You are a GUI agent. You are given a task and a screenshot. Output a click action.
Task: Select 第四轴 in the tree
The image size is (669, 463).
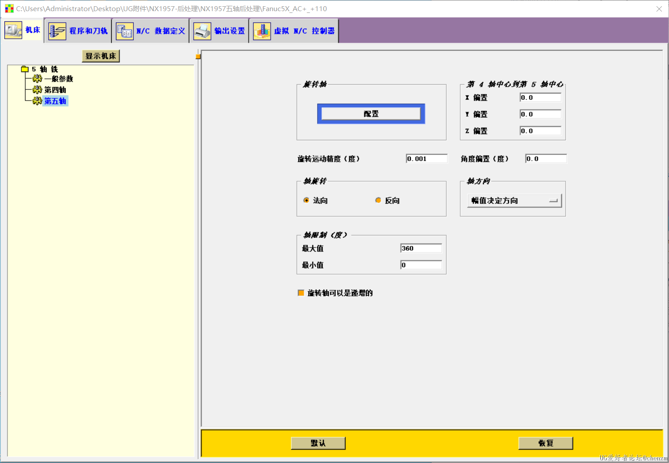(x=55, y=90)
